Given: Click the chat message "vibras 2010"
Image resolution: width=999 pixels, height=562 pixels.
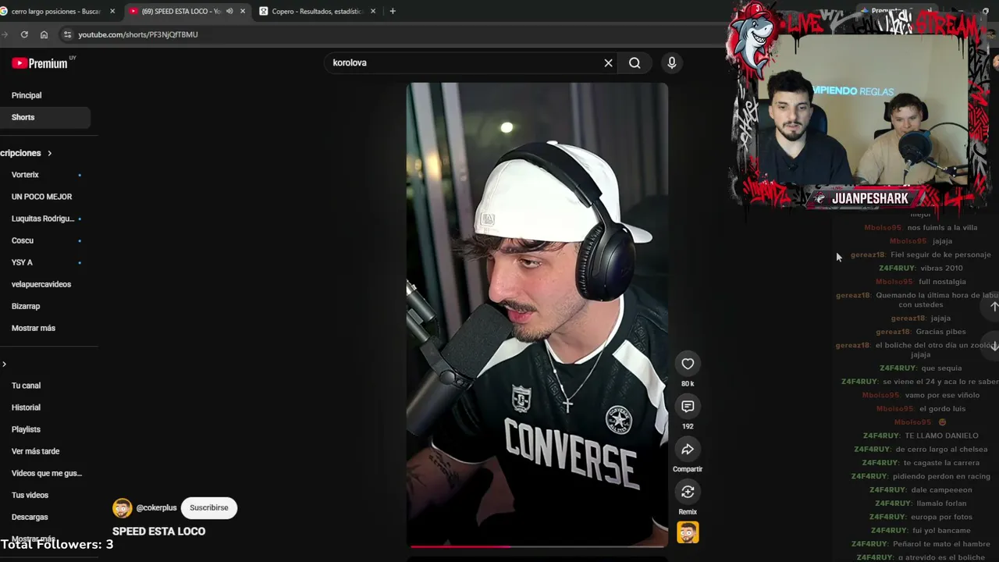Looking at the screenshot, I should [x=941, y=269].
